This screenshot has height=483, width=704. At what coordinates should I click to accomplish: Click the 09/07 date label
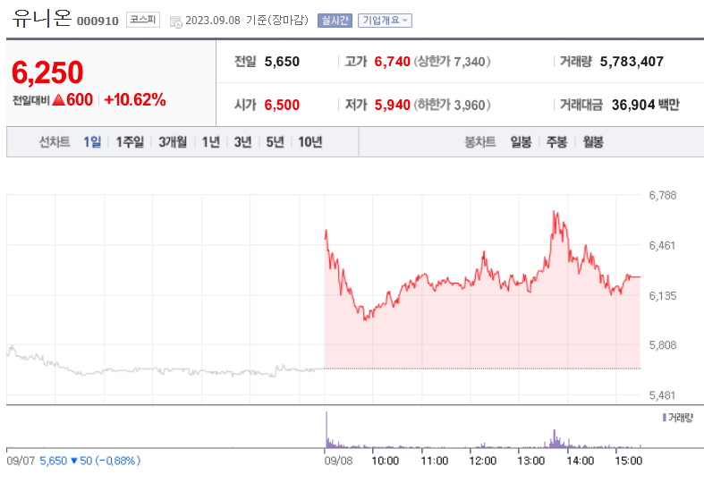[21, 461]
